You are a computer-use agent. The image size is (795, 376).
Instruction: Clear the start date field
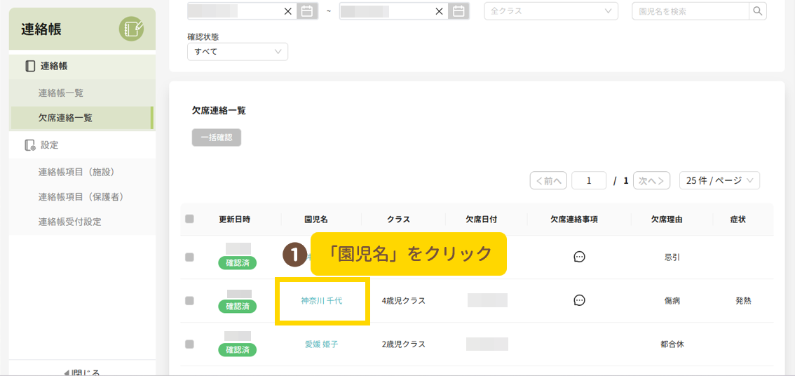click(287, 11)
